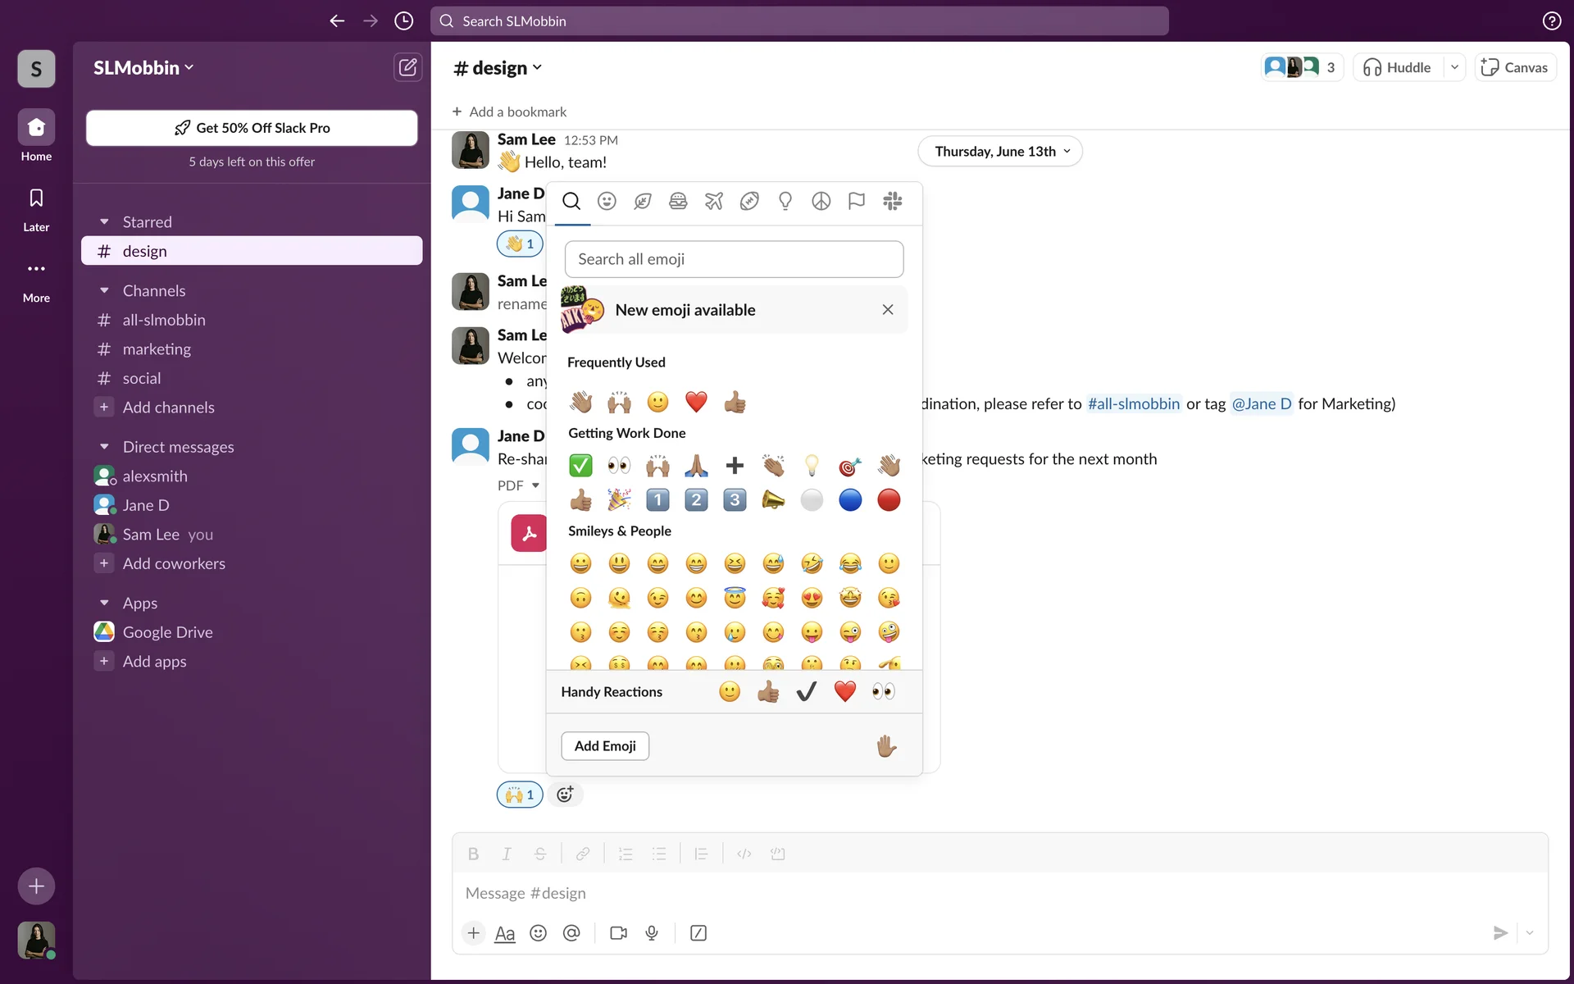Toggle the raised hands reaction count

click(520, 794)
